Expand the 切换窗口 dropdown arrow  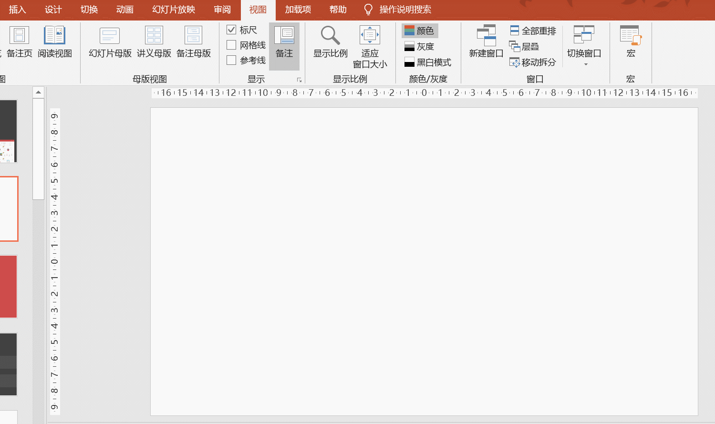pos(586,64)
